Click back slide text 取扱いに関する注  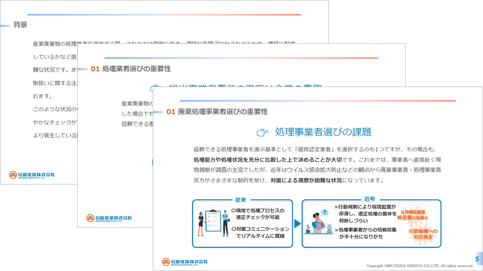[55, 83]
